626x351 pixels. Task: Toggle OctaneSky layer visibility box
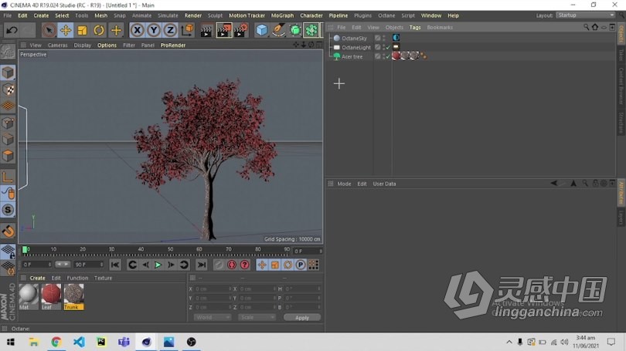point(377,38)
